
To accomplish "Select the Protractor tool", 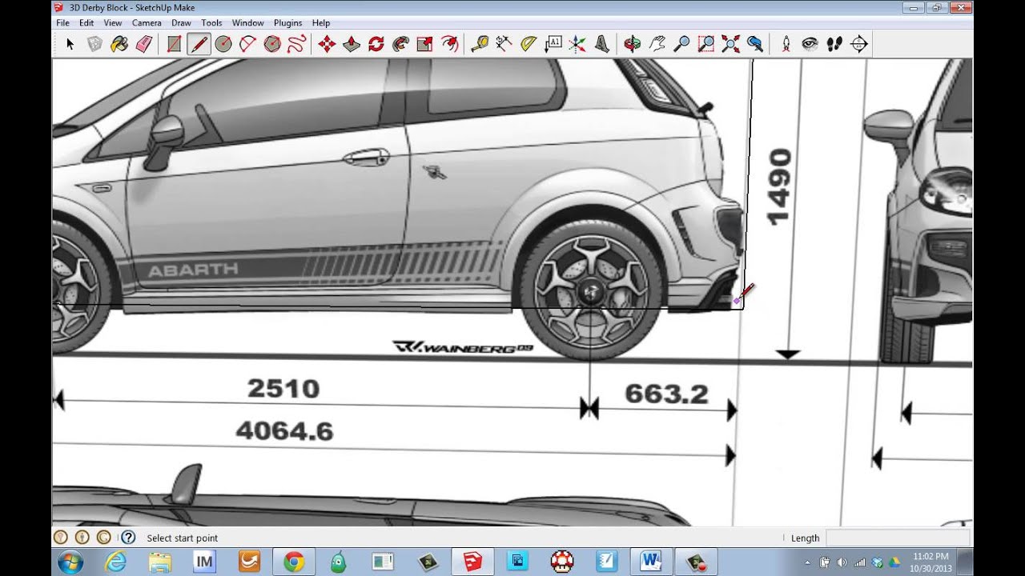I will (x=528, y=44).
